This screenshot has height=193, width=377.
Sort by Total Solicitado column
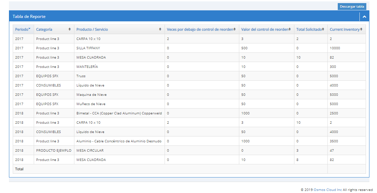pos(311,29)
